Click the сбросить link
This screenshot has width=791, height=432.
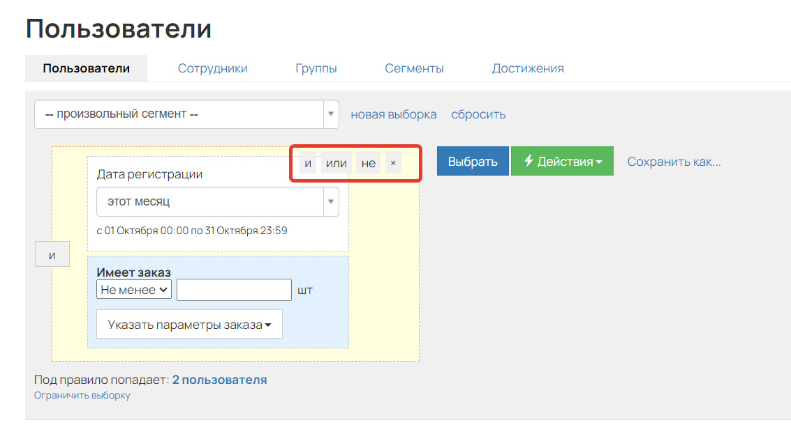pos(478,114)
